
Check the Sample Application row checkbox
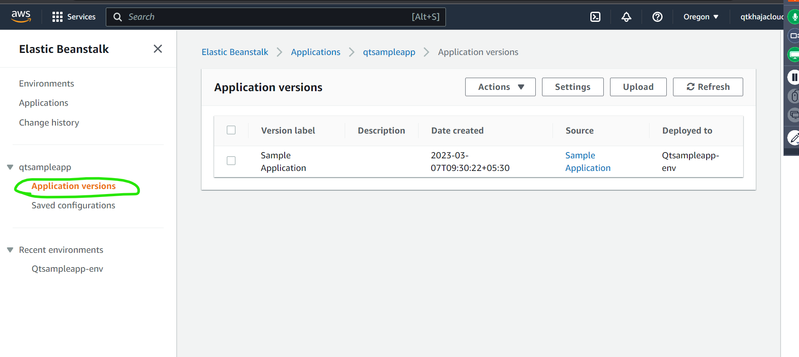tap(231, 161)
